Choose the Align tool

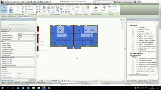coord(45,7)
